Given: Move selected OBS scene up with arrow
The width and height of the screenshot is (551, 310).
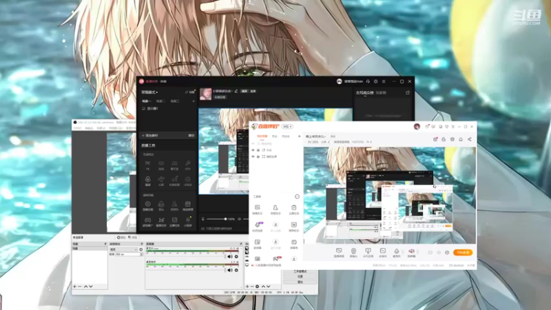Looking at the screenshot, I should [85, 287].
